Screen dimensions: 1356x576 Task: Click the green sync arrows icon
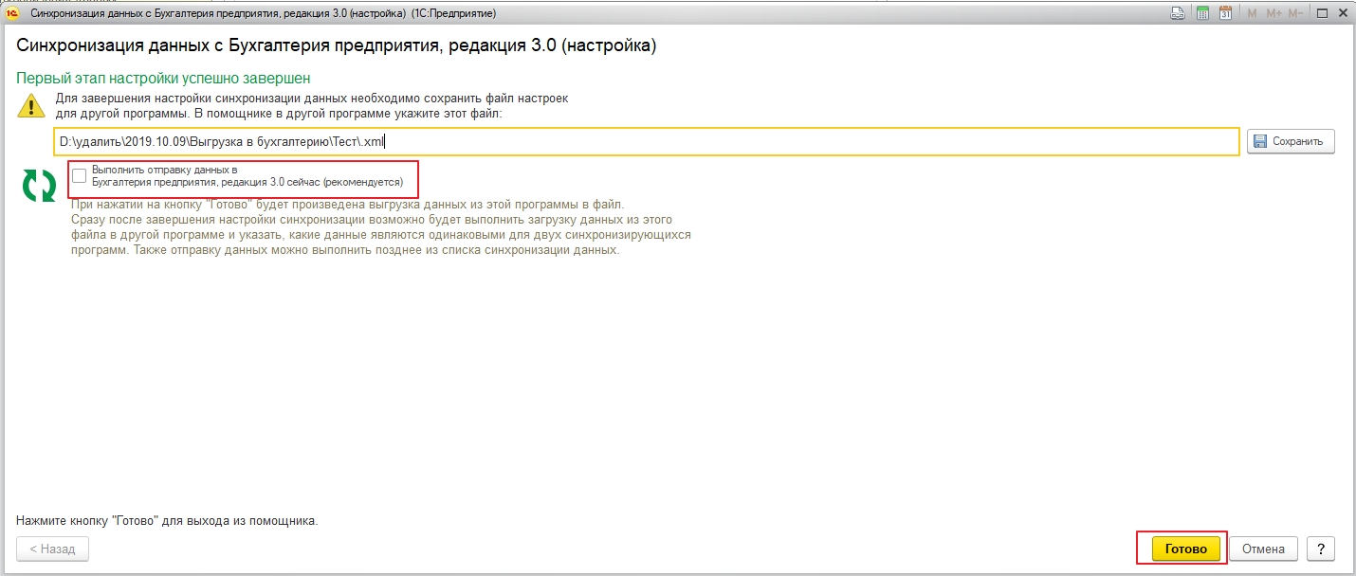(39, 185)
